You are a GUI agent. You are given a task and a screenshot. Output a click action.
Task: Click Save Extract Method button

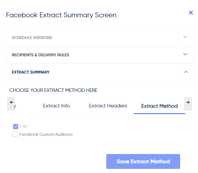click(x=143, y=162)
